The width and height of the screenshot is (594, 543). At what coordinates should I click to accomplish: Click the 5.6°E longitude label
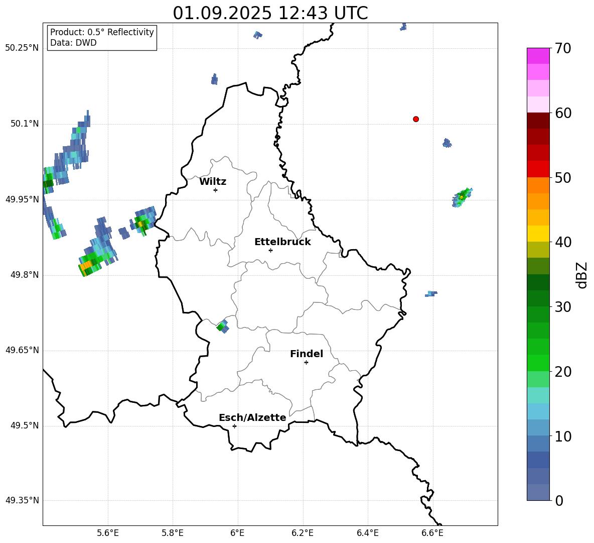tap(108, 533)
